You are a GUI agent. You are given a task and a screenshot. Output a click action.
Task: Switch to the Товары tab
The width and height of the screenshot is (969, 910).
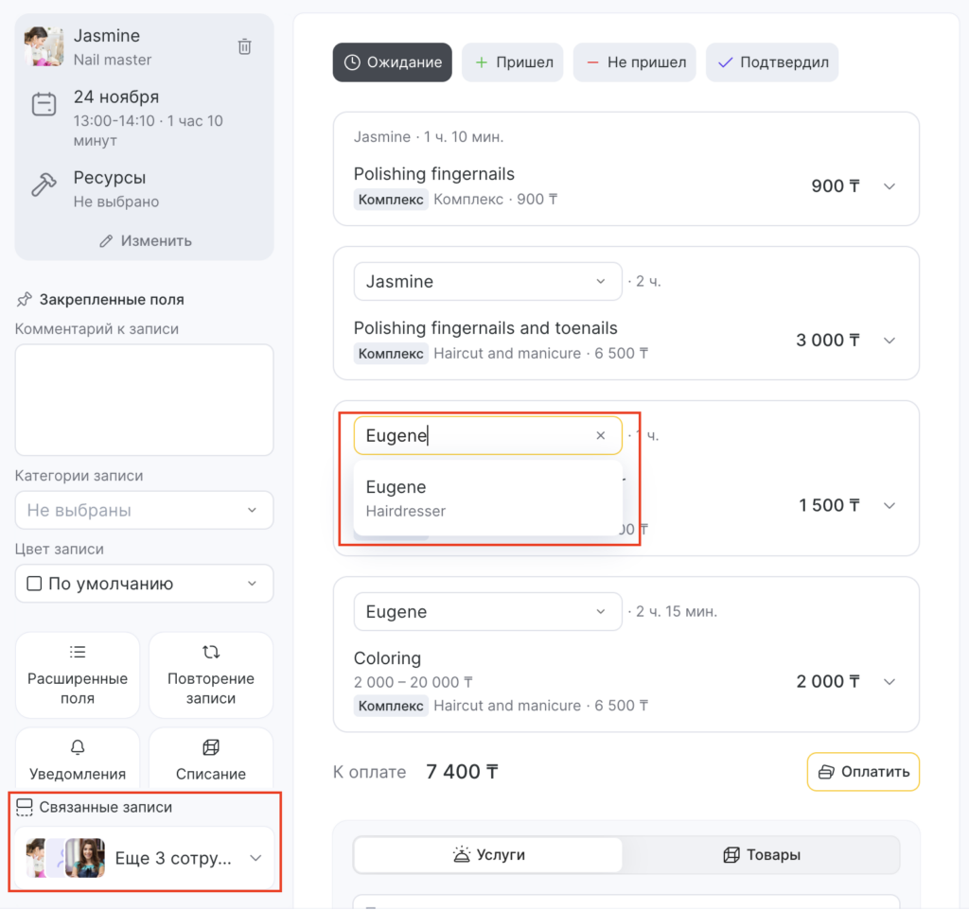(x=761, y=855)
